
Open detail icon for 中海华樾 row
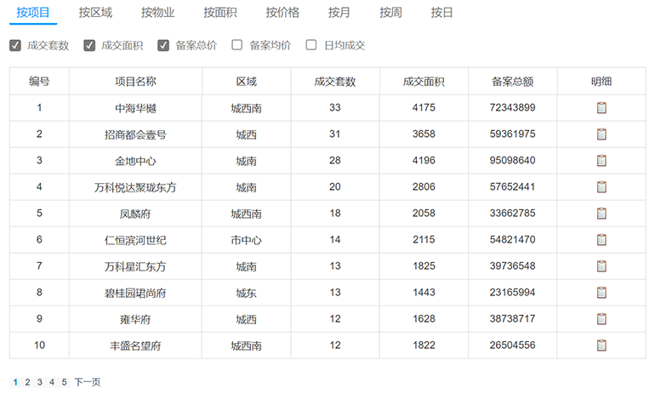pos(601,108)
